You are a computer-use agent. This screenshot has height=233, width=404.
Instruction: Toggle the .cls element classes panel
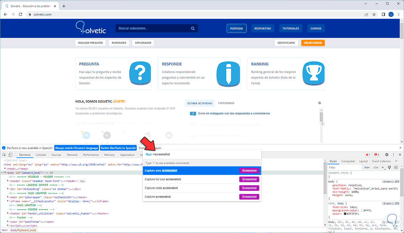click(375, 167)
